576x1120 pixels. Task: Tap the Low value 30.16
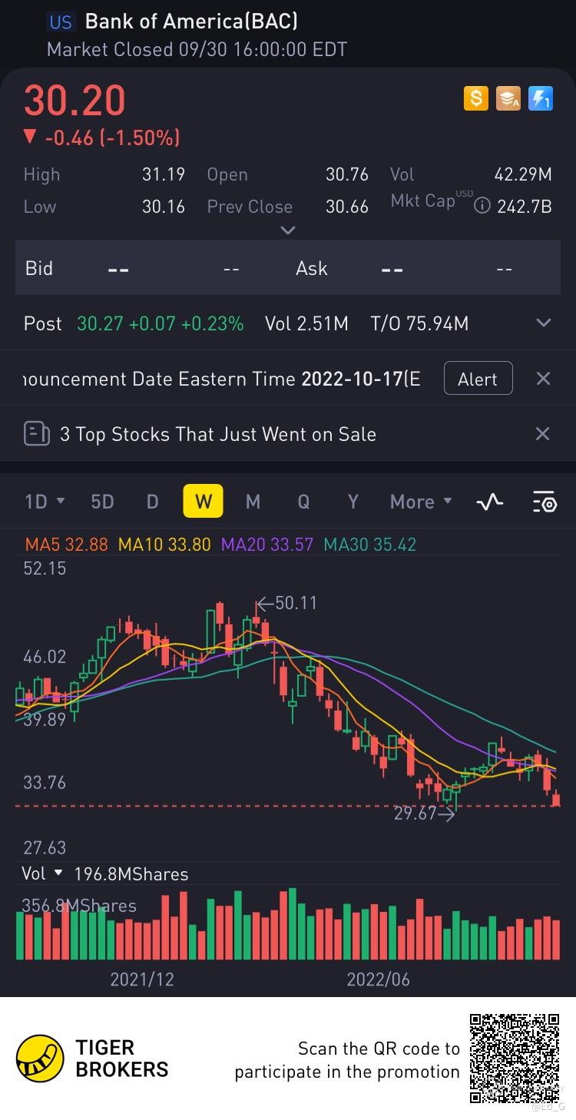coord(164,207)
